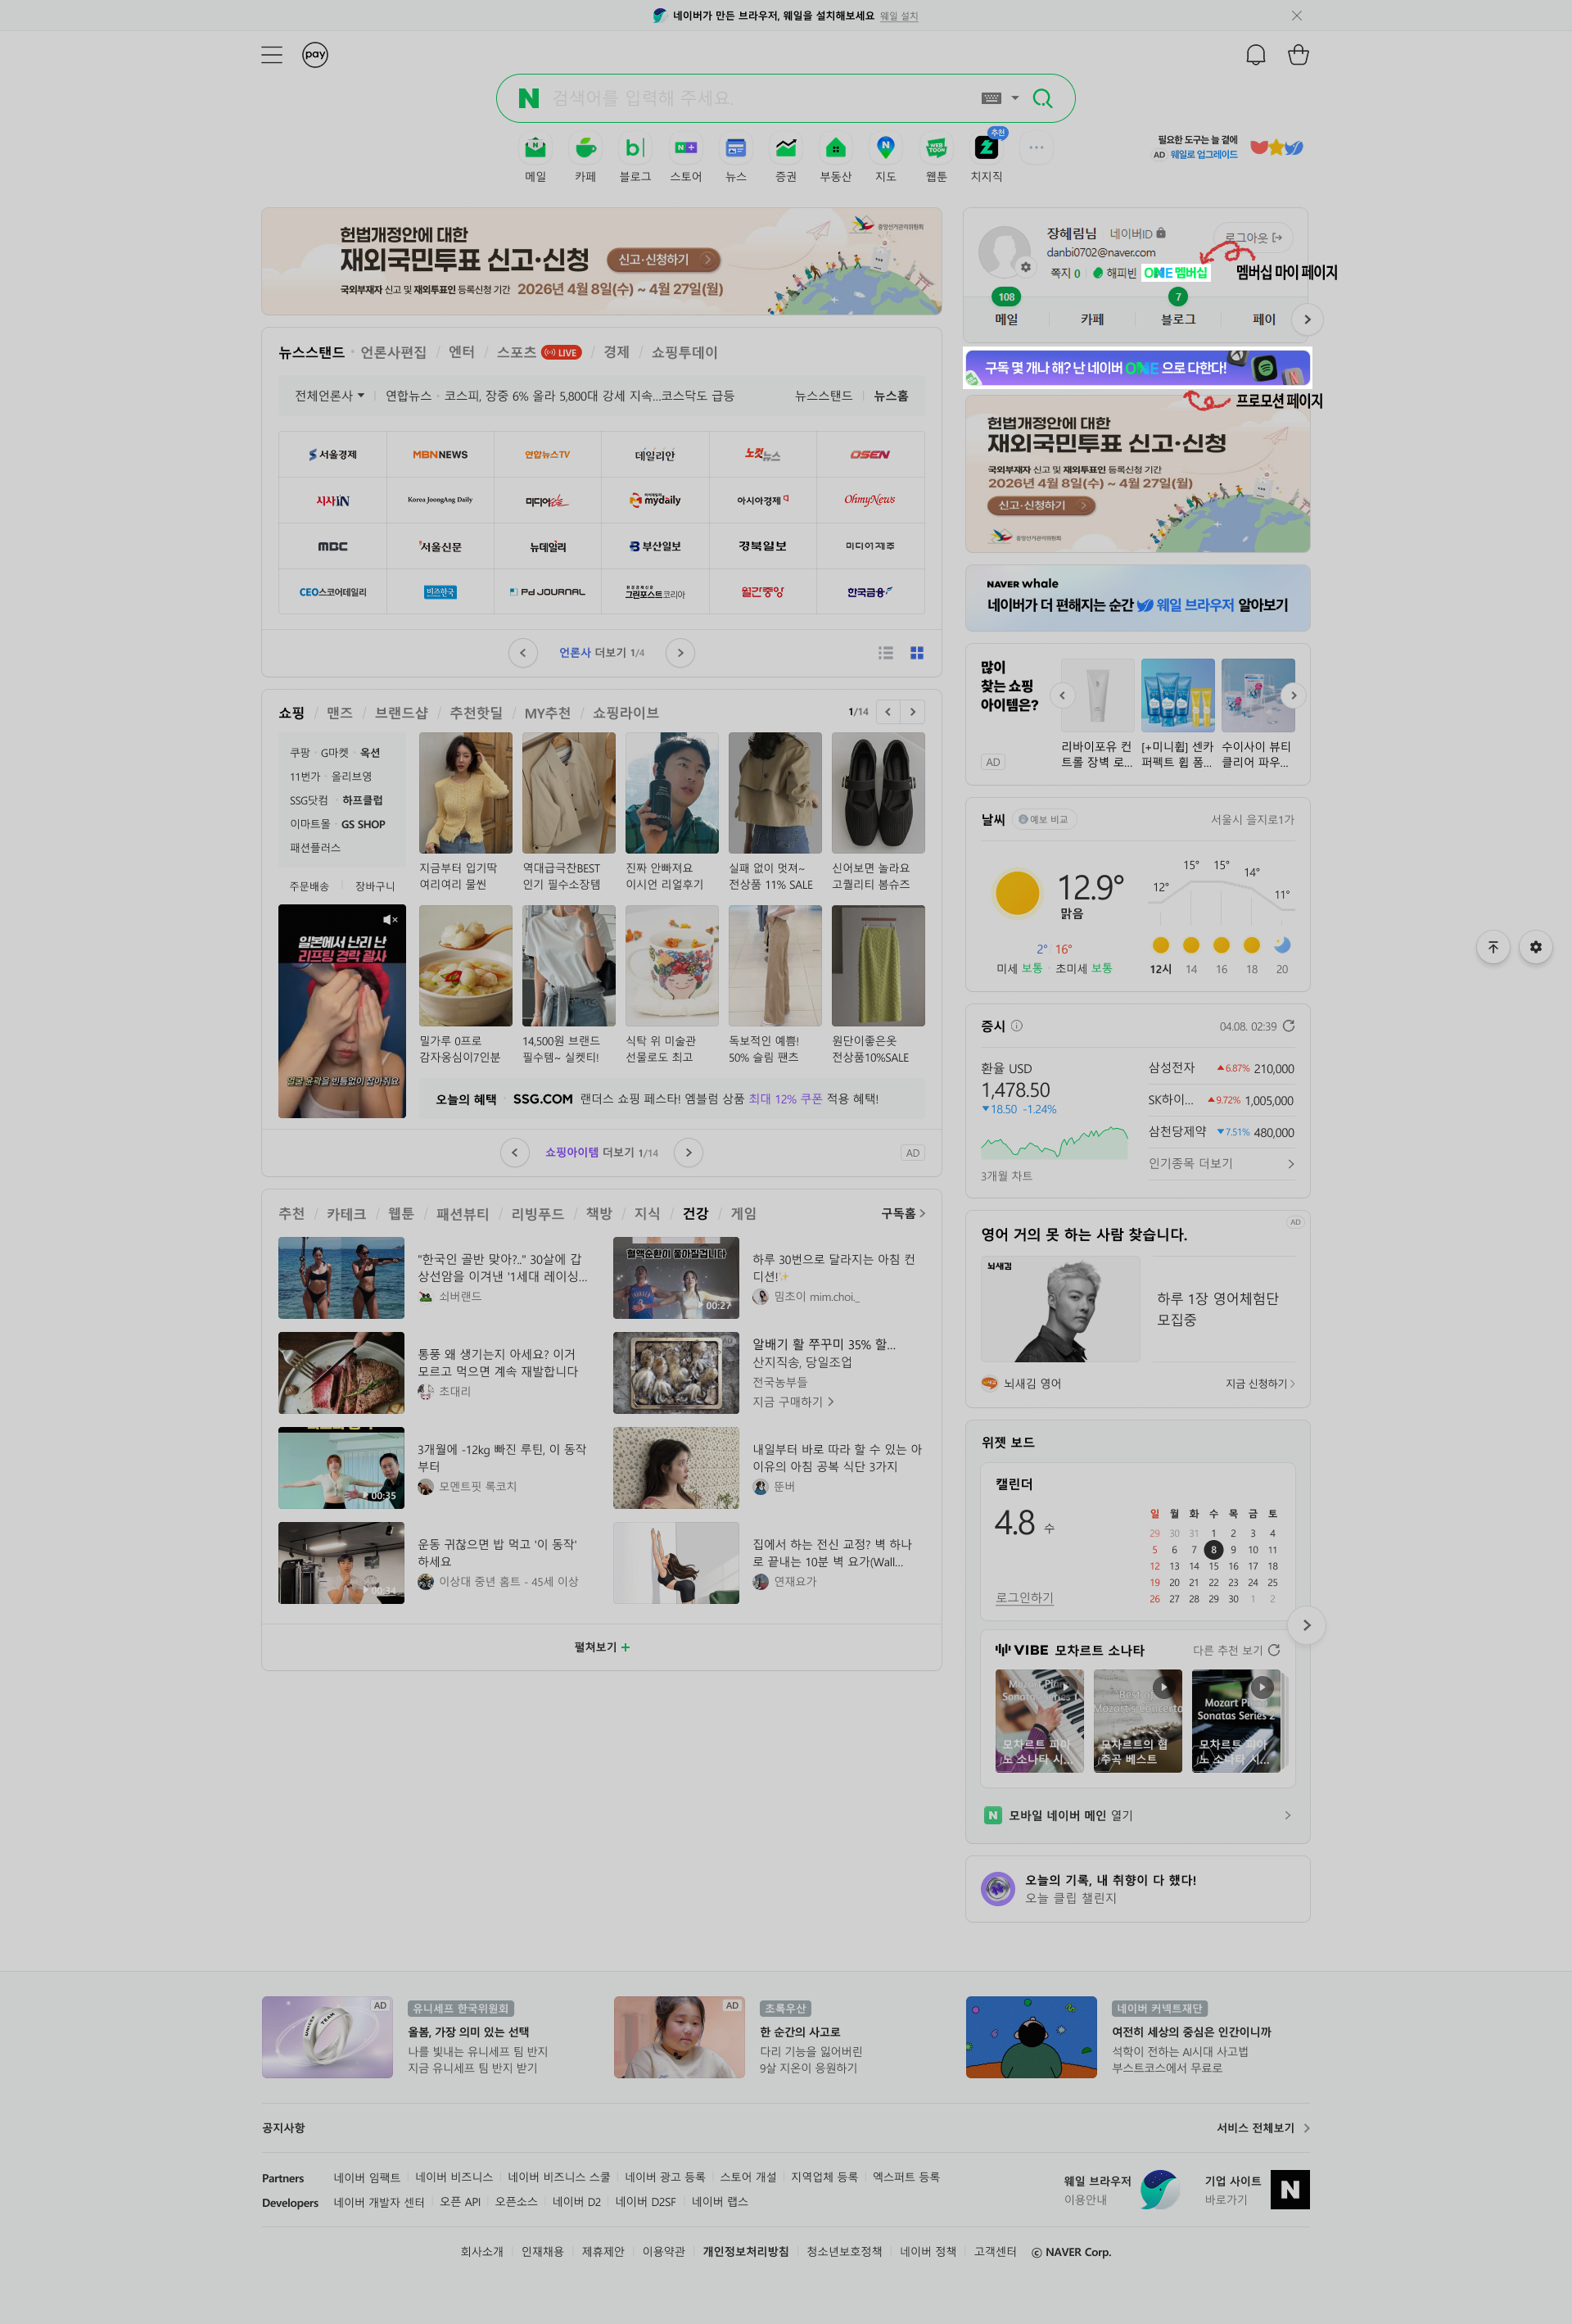1572x2324 pixels.
Task: Switch newsstand to list view
Action: (885, 653)
